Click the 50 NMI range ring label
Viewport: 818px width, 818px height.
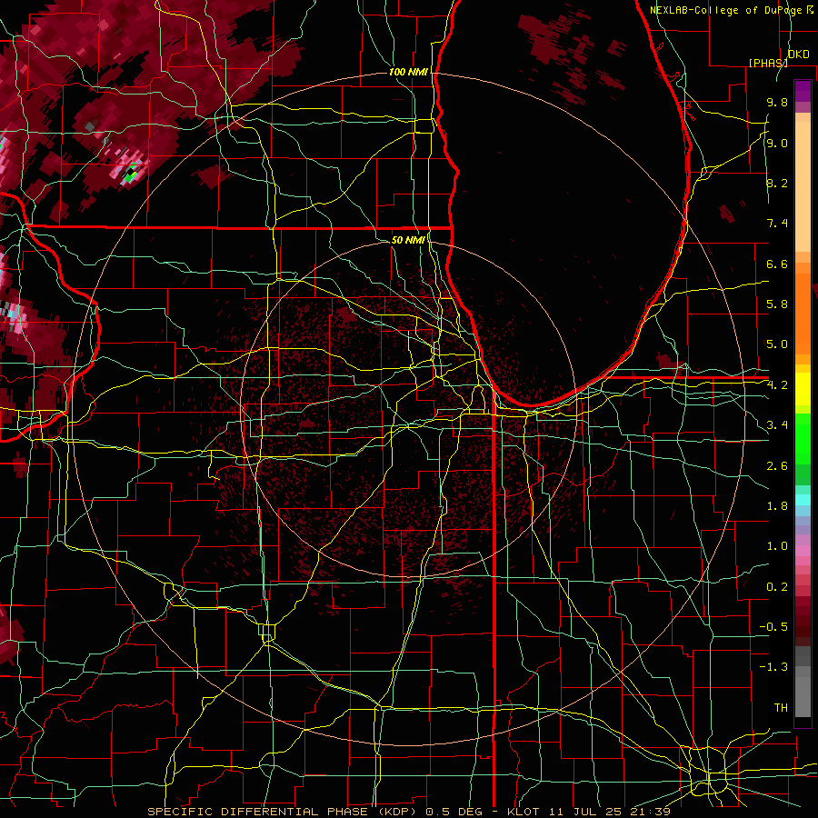pos(408,240)
